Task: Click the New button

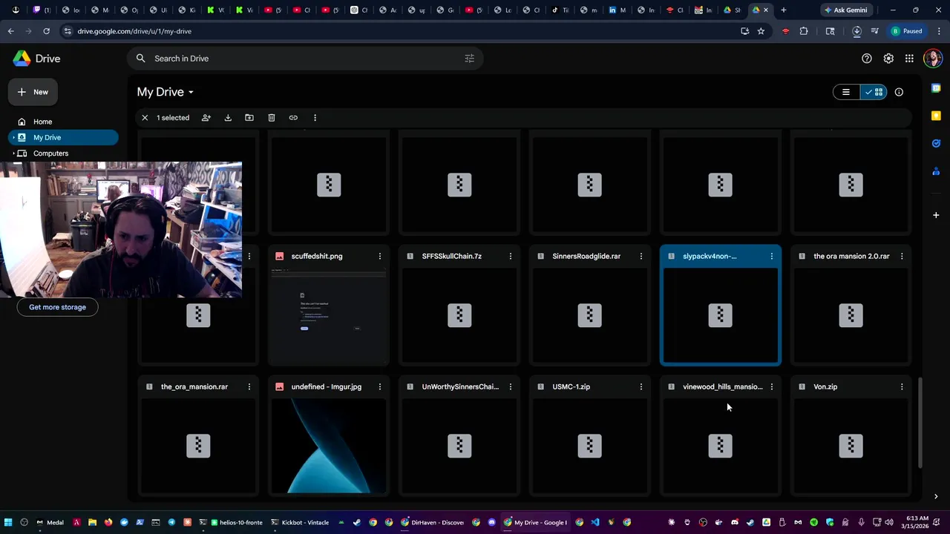Action: point(33,92)
